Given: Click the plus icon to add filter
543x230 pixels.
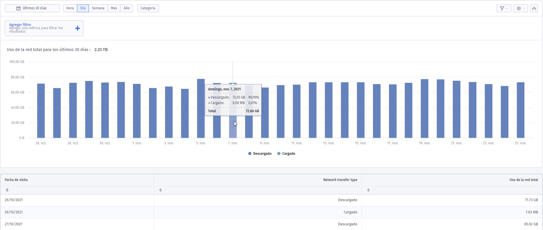Looking at the screenshot, I should click(x=78, y=28).
